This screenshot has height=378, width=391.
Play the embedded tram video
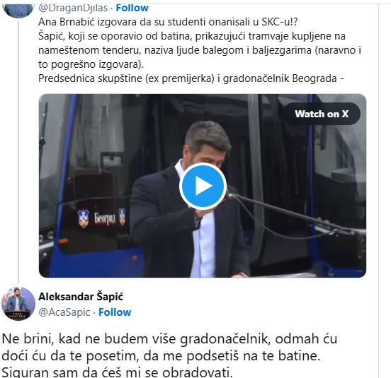click(x=203, y=186)
